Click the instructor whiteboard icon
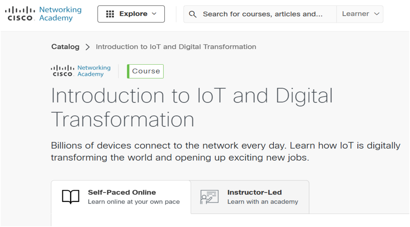The height and width of the screenshot is (227, 410). 209,197
